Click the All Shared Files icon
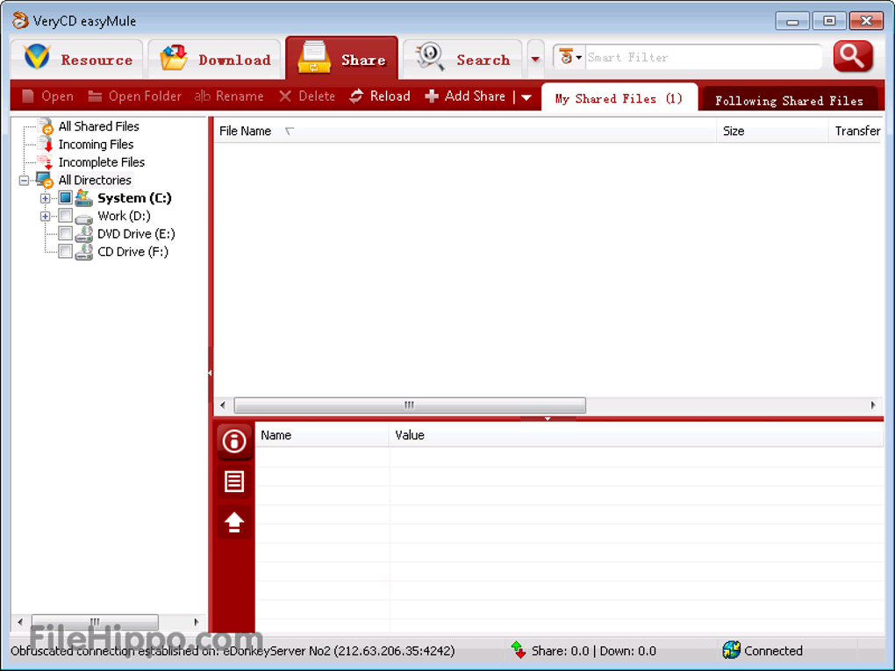This screenshot has height=671, width=895. (x=45, y=126)
